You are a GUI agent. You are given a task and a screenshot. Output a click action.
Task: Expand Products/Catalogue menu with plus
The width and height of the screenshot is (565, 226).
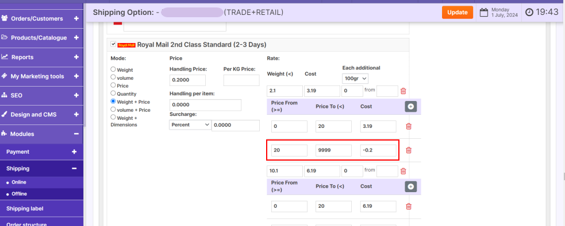[x=76, y=37]
